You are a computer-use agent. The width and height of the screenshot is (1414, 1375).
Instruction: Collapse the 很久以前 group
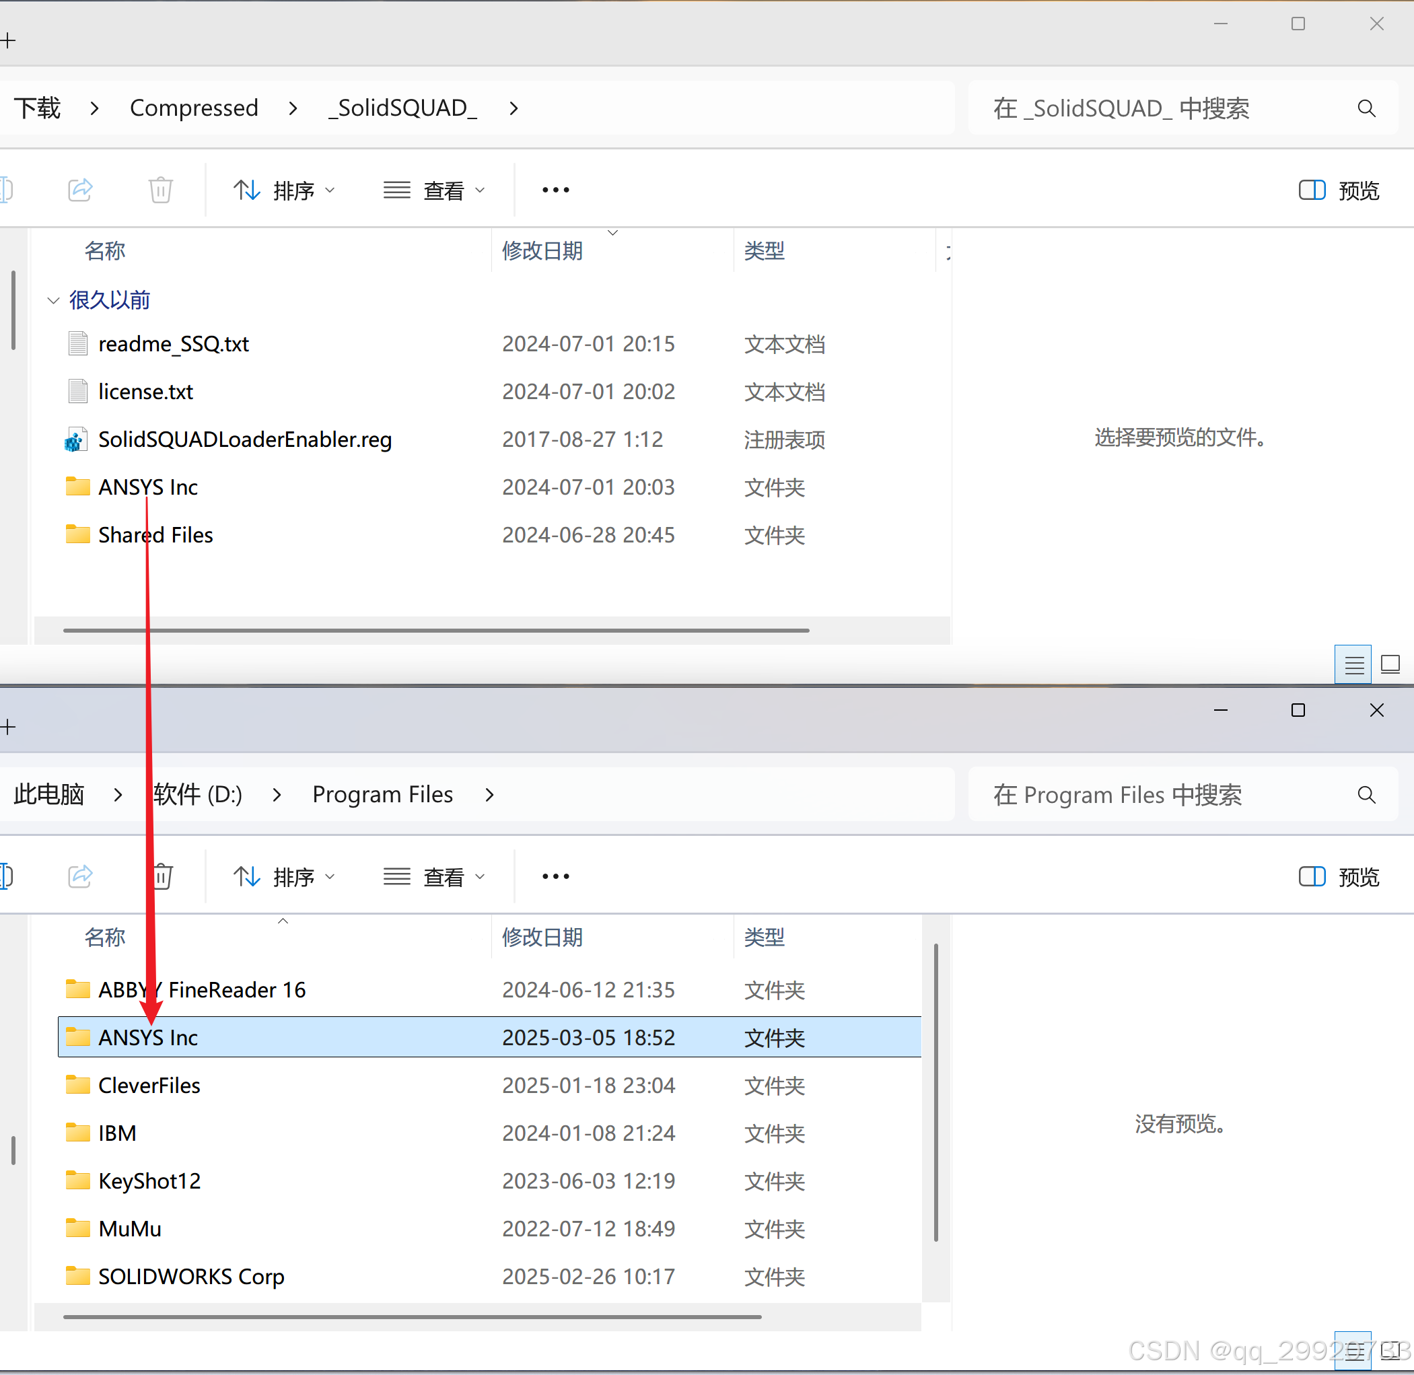pyautogui.click(x=53, y=300)
